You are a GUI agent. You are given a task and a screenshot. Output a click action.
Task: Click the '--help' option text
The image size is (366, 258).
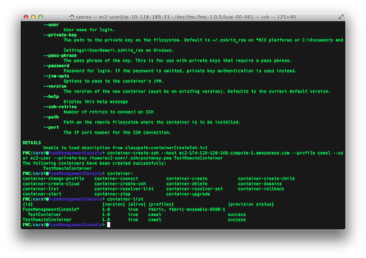tap(51, 97)
